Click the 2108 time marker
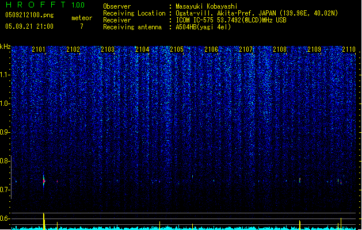362x230 pixels. click(280, 49)
